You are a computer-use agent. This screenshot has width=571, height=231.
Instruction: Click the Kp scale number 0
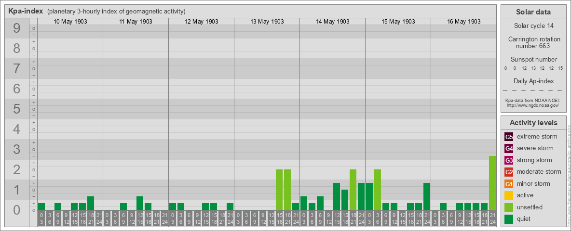click(16, 210)
